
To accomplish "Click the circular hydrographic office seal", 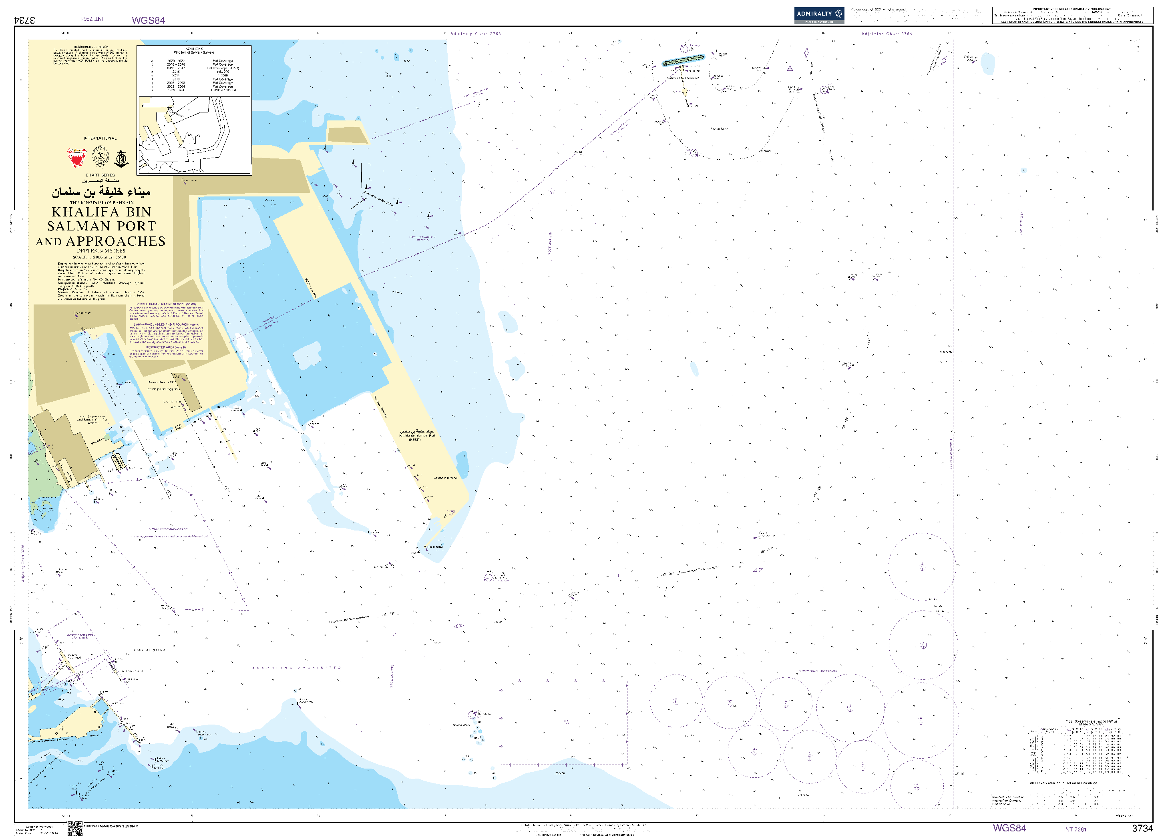I will click(x=101, y=157).
